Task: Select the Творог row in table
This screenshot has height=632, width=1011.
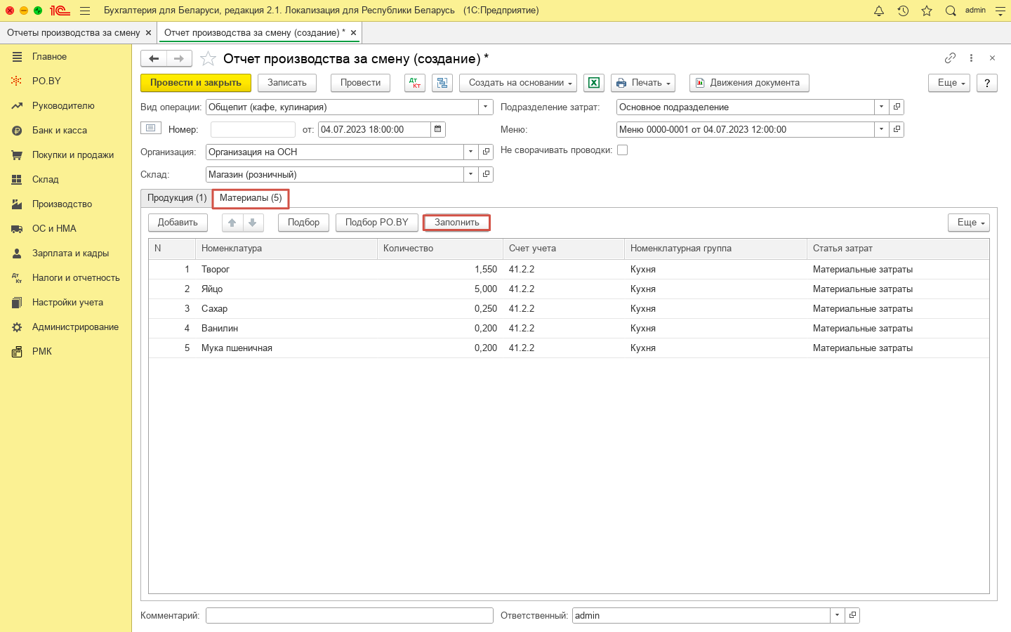Action: click(x=216, y=270)
